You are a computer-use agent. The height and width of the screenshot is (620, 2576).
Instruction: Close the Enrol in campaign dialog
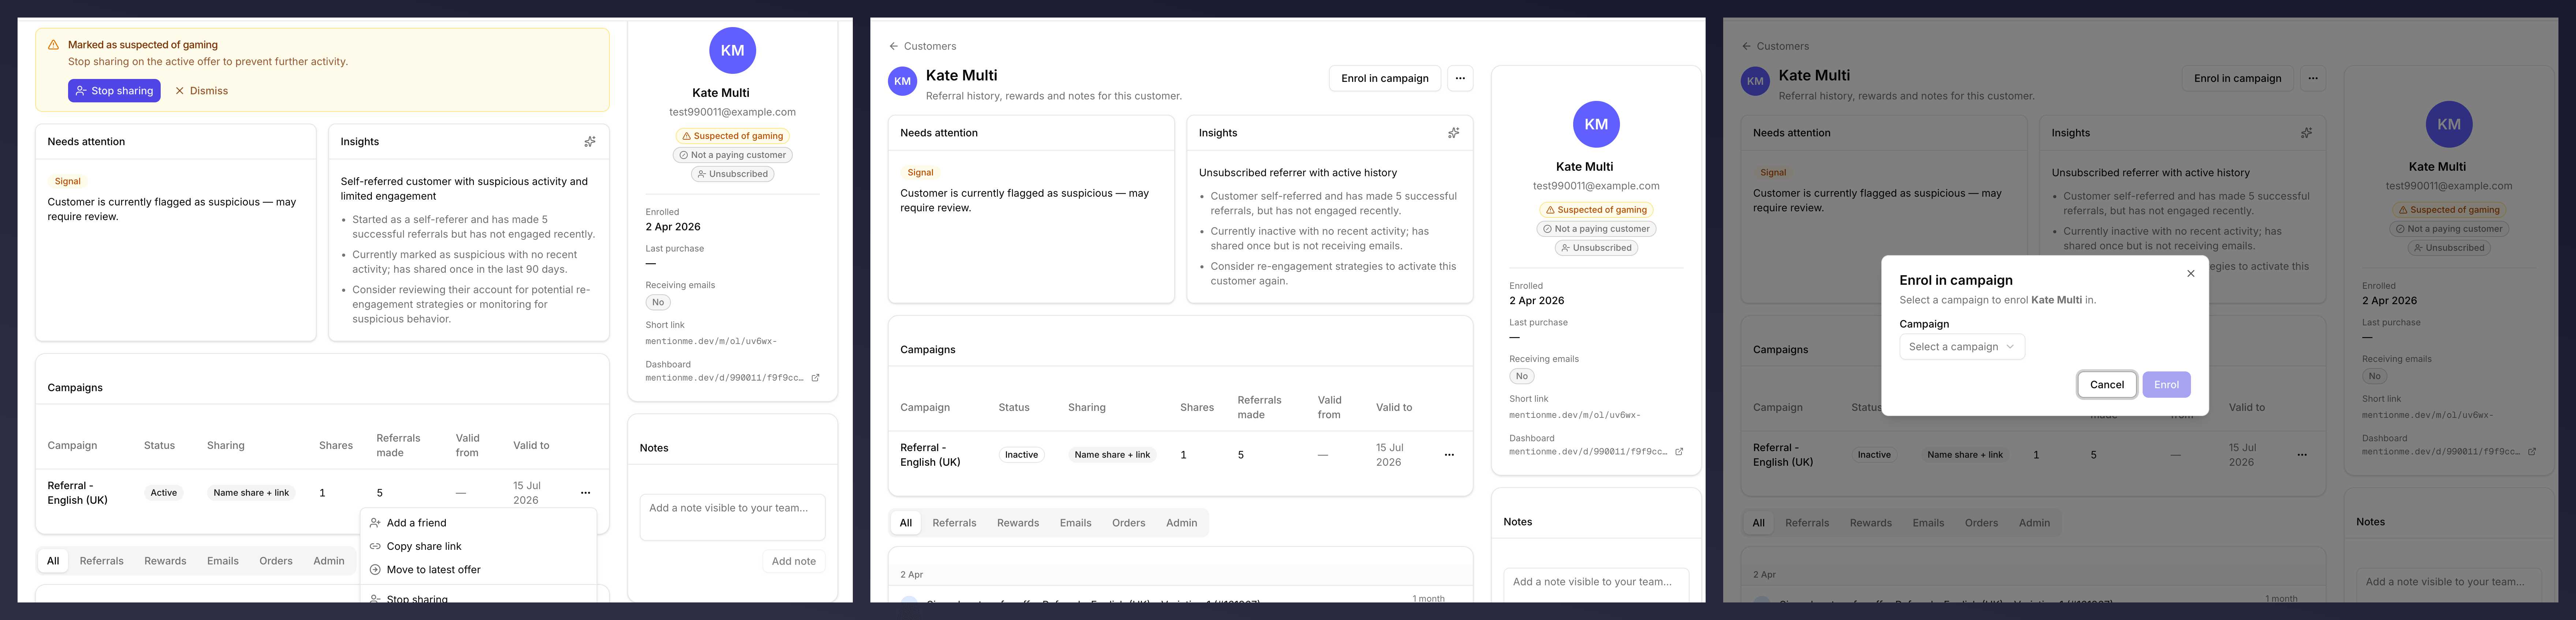[2191, 273]
